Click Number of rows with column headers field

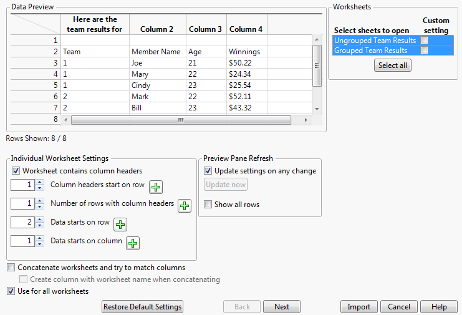22,204
